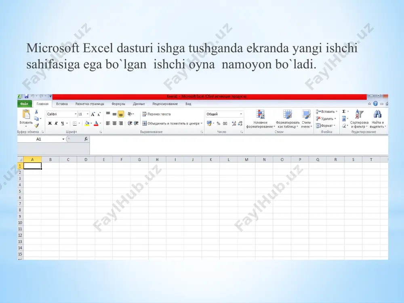404x303 pixels.
Task: Open the Файл tab
Action: [x=24, y=104]
